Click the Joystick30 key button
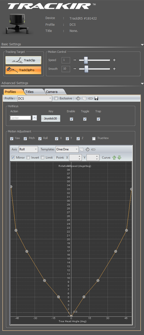 click(51, 118)
